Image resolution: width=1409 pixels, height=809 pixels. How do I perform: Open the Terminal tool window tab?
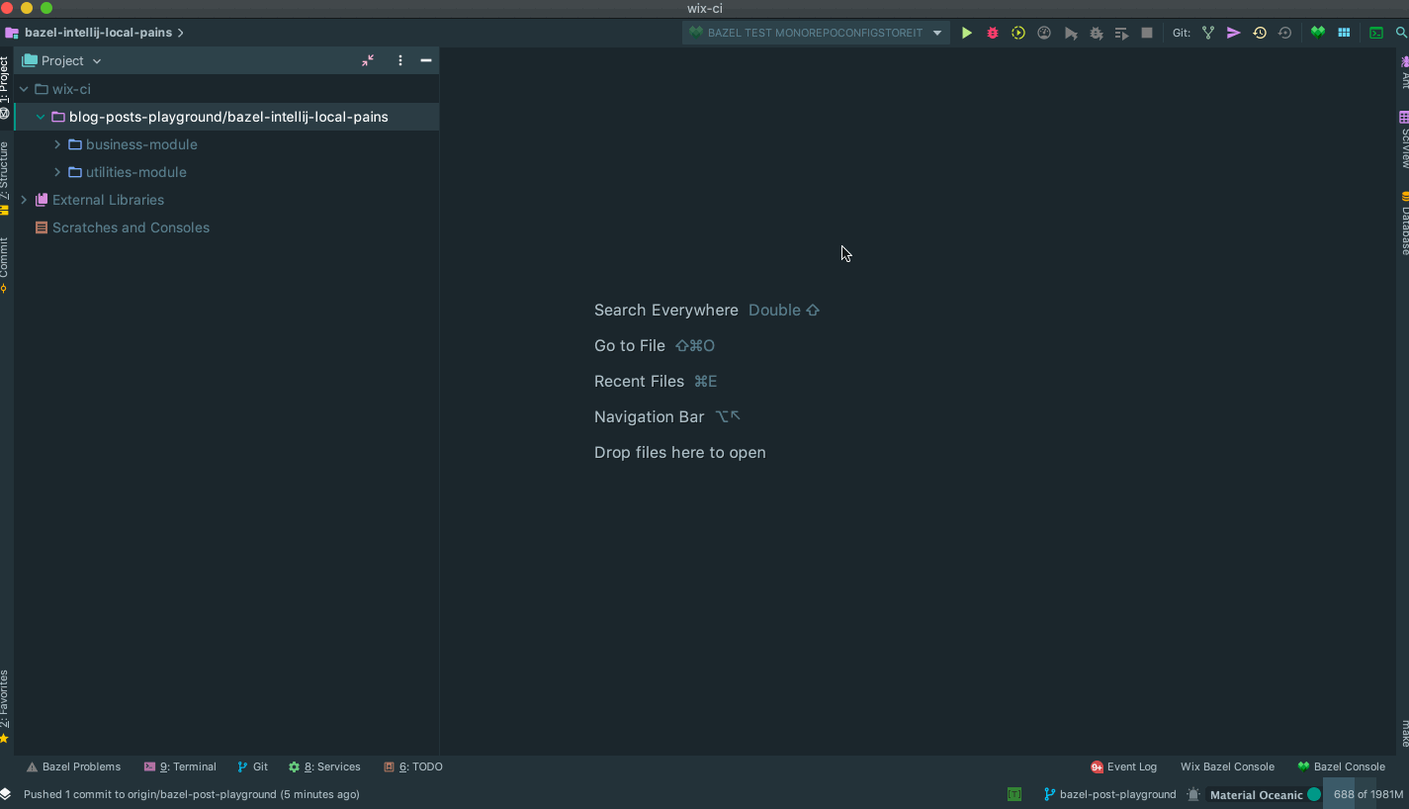click(180, 766)
